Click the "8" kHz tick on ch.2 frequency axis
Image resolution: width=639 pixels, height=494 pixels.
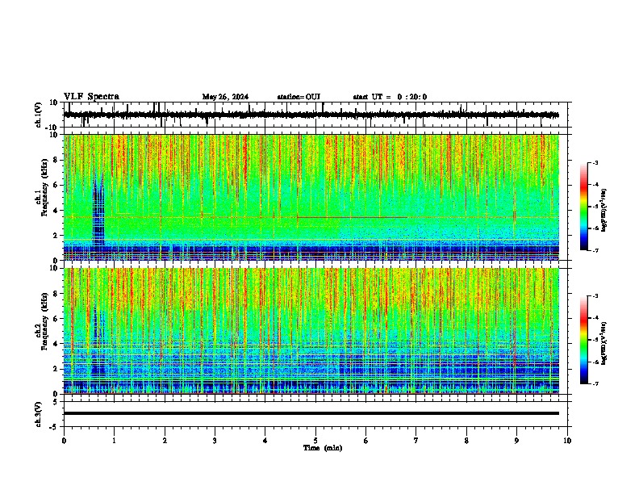click(x=56, y=294)
